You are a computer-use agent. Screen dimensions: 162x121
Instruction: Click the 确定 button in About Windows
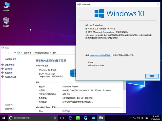[152, 76]
